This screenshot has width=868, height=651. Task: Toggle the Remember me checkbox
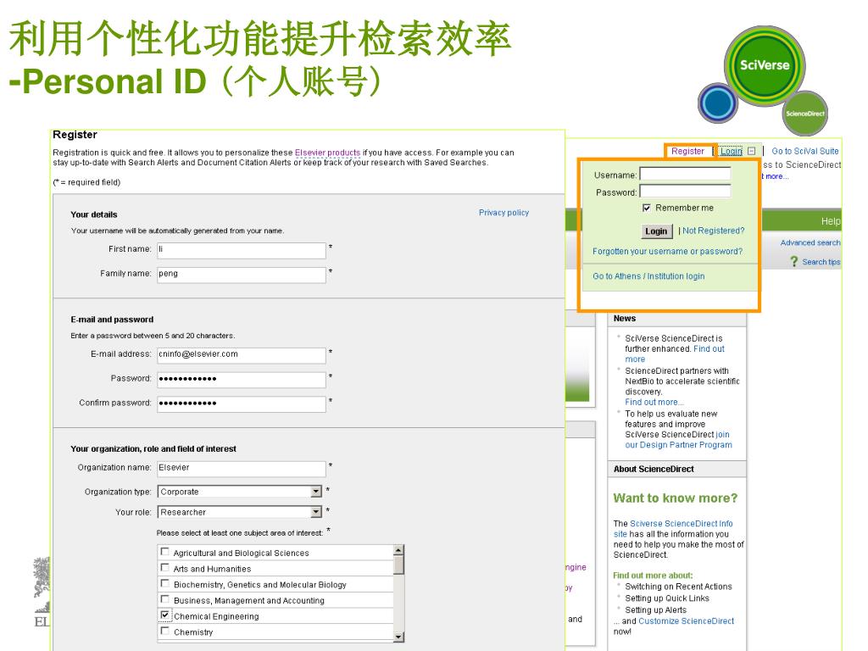click(646, 208)
